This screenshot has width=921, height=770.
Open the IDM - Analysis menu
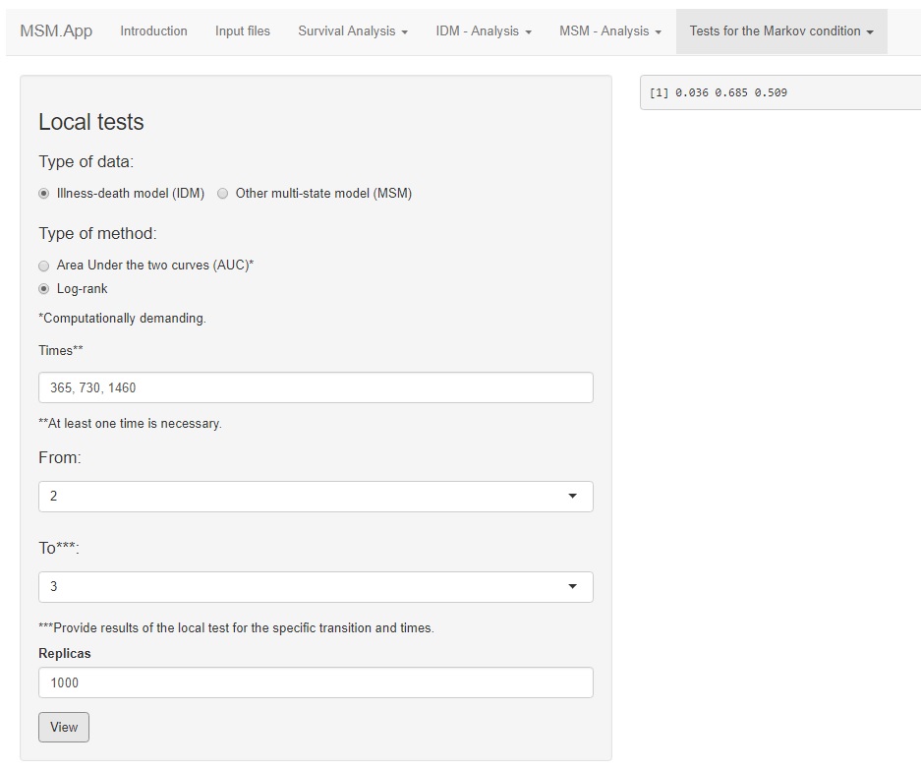(x=484, y=31)
